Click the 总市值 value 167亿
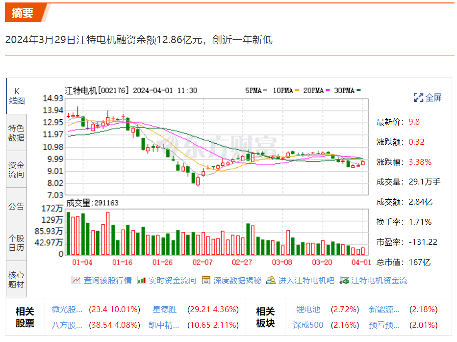 click(x=420, y=263)
